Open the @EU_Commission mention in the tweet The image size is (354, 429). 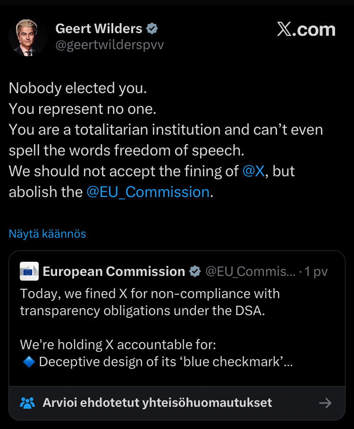point(148,192)
